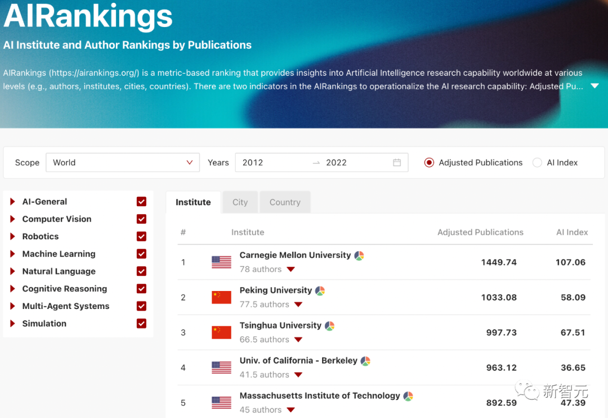Screen dimensions: 608x418
Task: Expand the Robotics category tree
Action: click(x=12, y=237)
